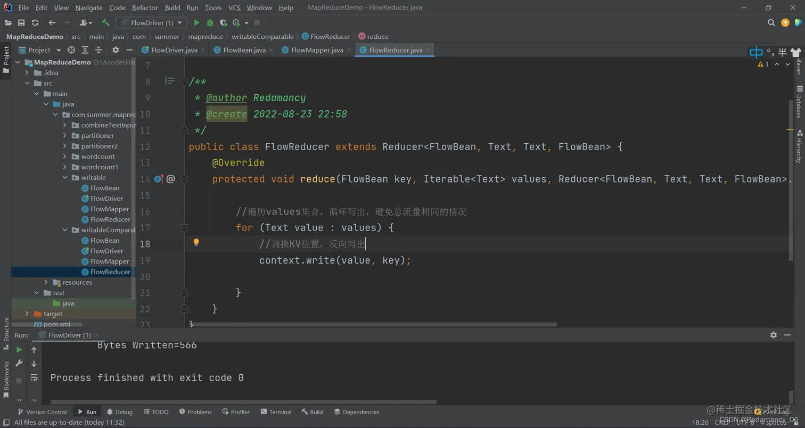Open Run panel settings gear
805x428 pixels.
point(774,335)
